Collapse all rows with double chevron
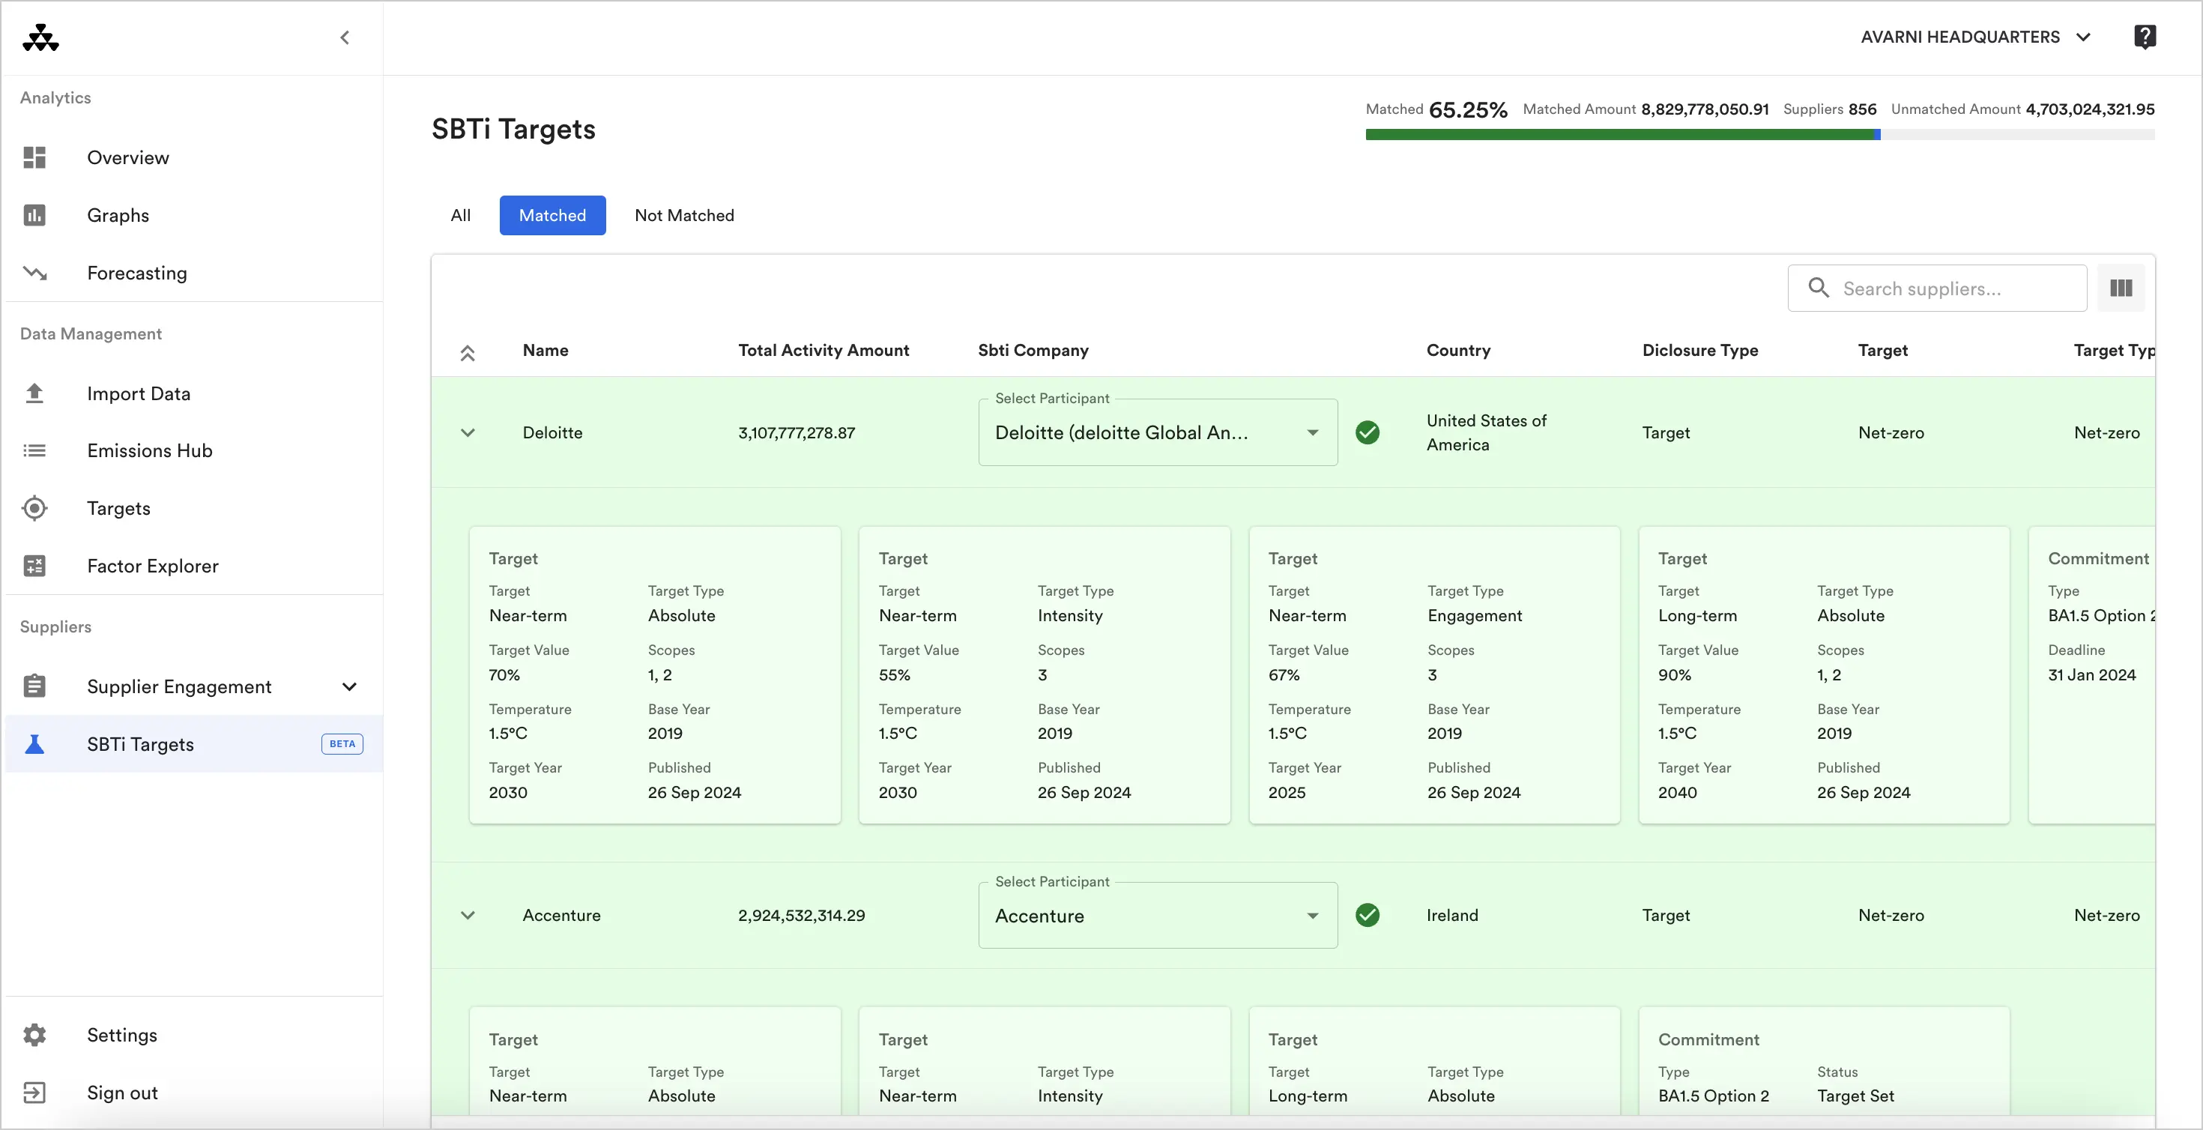Viewport: 2203px width, 1130px height. (468, 352)
